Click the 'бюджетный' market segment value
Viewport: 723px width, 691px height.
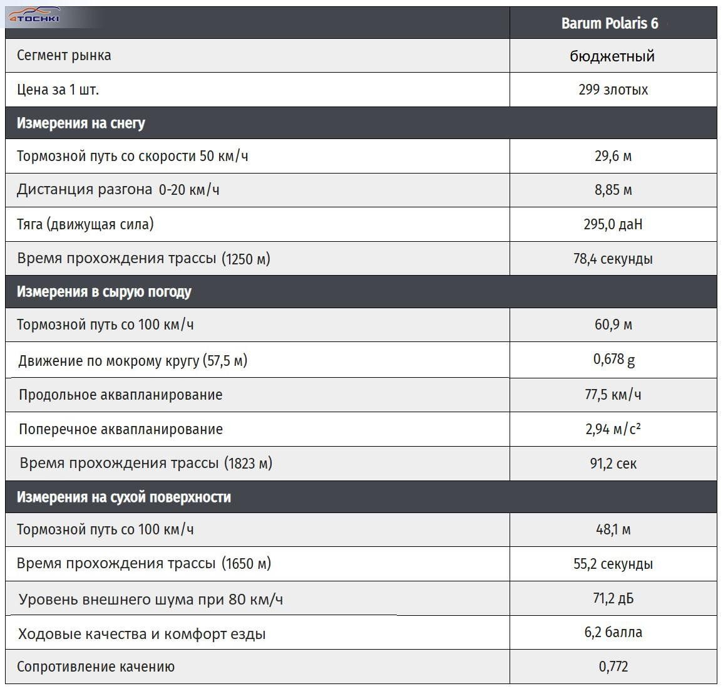(x=612, y=56)
